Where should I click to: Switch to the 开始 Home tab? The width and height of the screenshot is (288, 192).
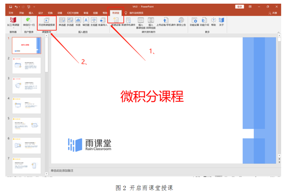pyautogui.click(x=21, y=13)
